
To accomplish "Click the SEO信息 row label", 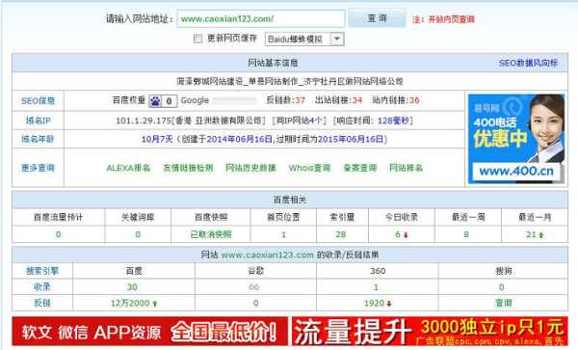I will tap(38, 100).
